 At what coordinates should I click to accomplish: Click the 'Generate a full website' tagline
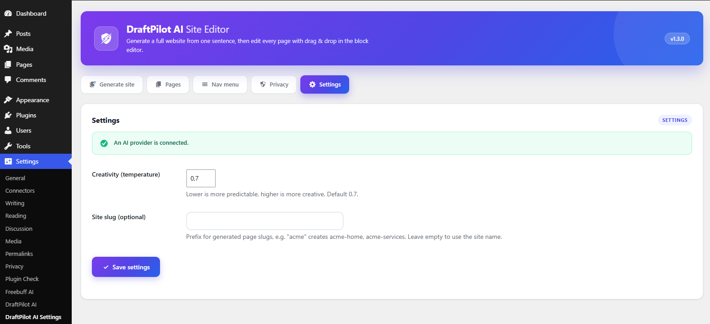[247, 45]
